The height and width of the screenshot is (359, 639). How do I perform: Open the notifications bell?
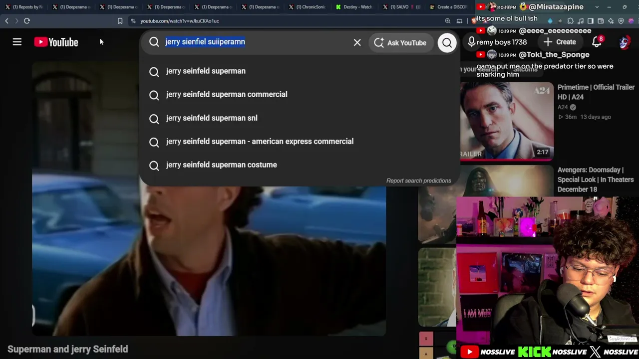point(597,42)
